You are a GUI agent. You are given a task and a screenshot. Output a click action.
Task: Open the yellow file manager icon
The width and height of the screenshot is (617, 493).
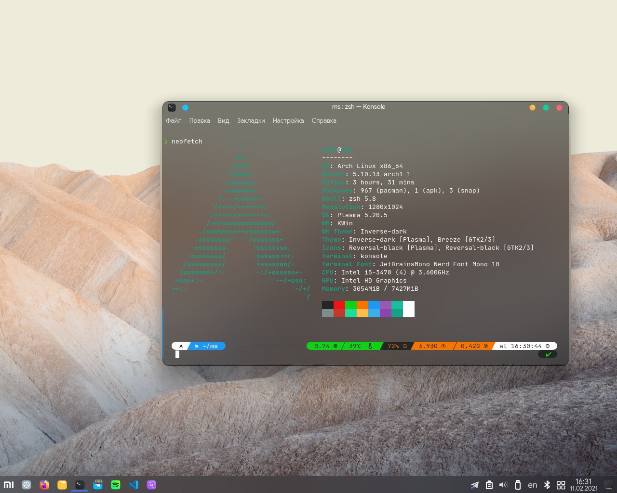pyautogui.click(x=62, y=485)
